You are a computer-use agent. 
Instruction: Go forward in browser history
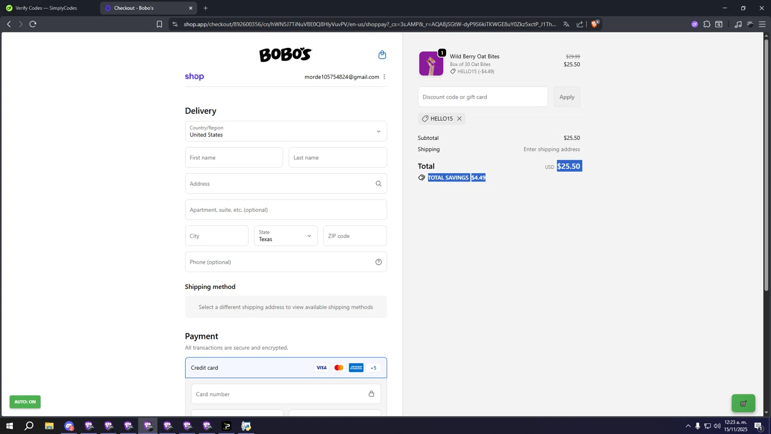[21, 24]
